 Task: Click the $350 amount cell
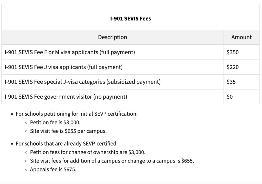tap(242, 52)
